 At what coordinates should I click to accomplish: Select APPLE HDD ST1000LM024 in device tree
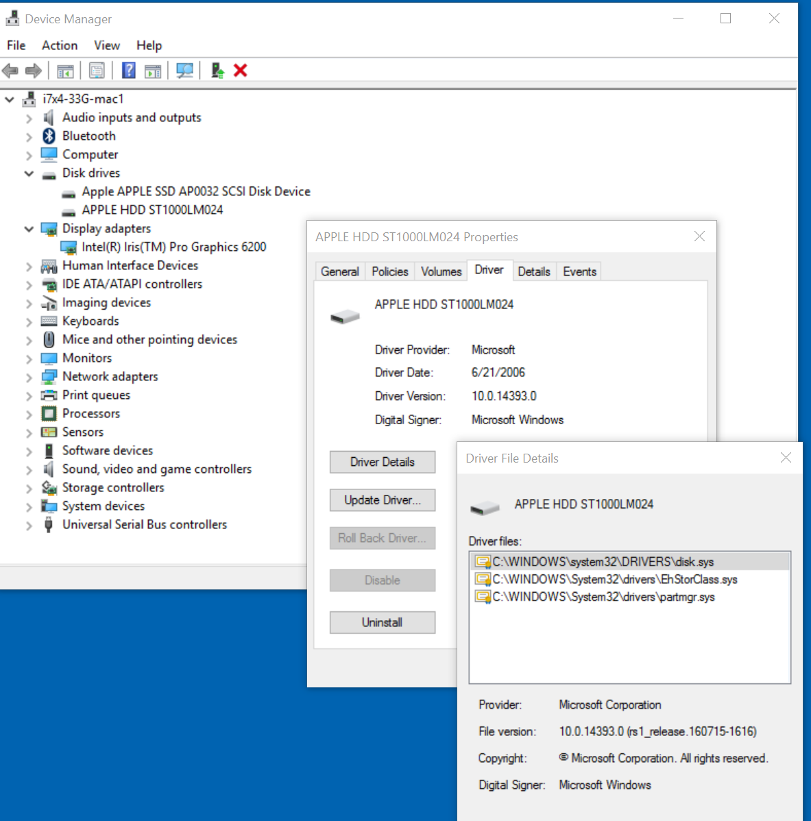[x=152, y=210]
